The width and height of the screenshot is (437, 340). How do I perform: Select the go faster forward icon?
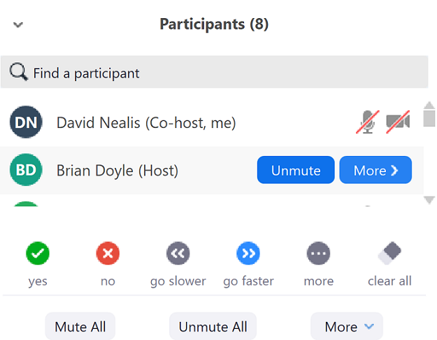[248, 253]
